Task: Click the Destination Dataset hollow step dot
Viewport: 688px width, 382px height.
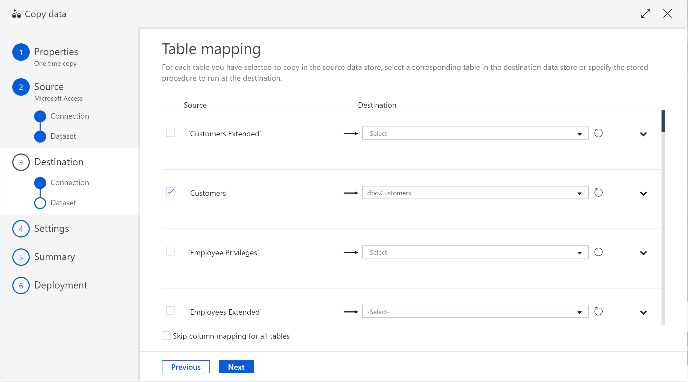Action: pyautogui.click(x=40, y=203)
